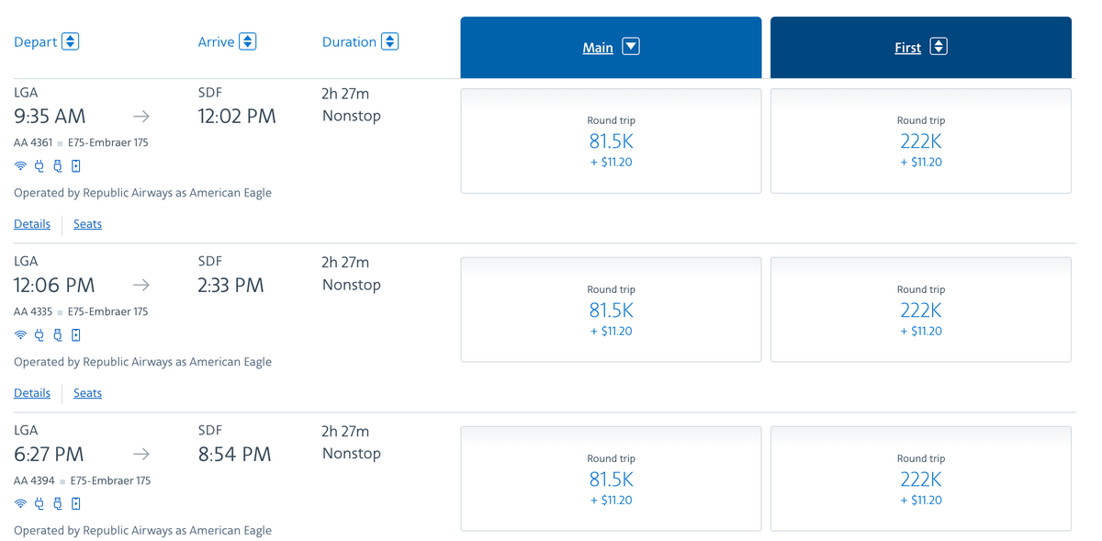Click the power outlet icon on flight AA 4361
Image resolution: width=1102 pixels, height=541 pixels.
click(39, 166)
